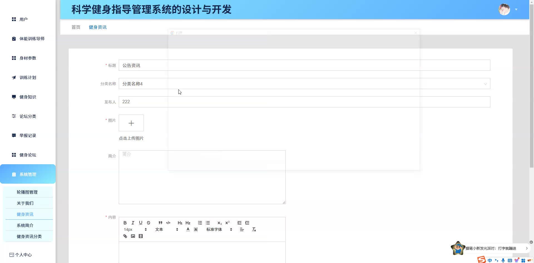This screenshot has height=263, width=534.
Task: Click the Shin-chan star mascot image
Action: (x=458, y=248)
